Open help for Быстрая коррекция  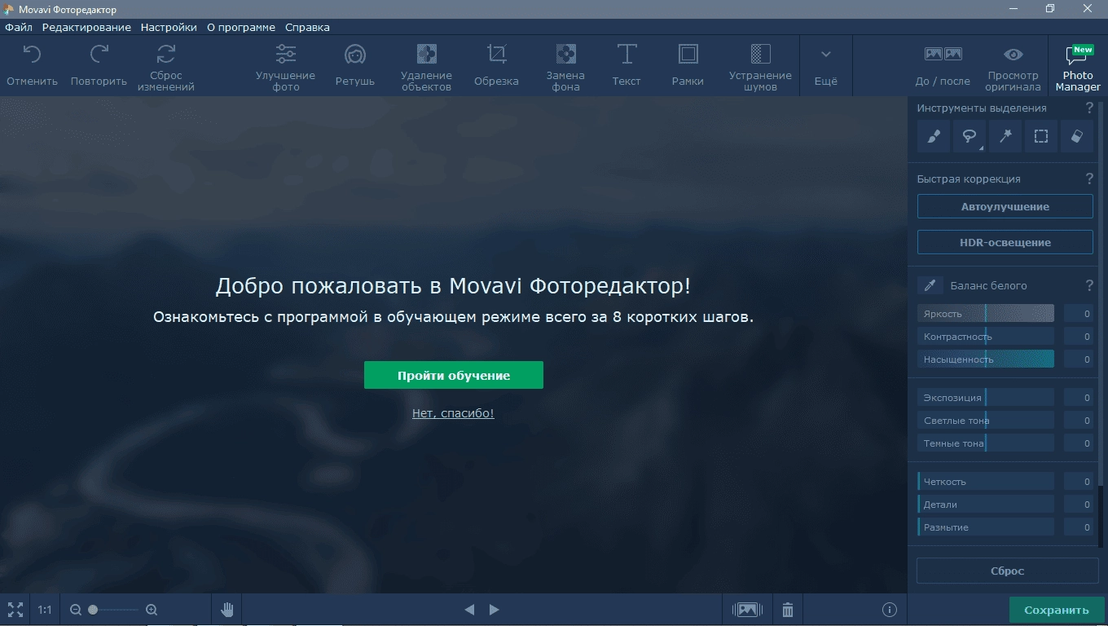pos(1089,179)
